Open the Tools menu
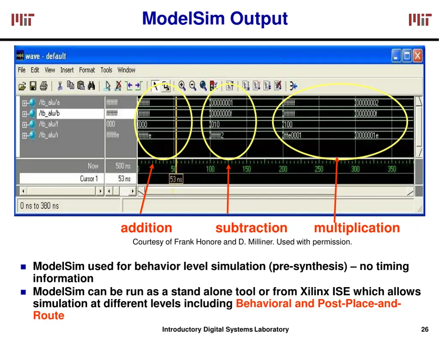This screenshot has width=439, height=339. (106, 70)
